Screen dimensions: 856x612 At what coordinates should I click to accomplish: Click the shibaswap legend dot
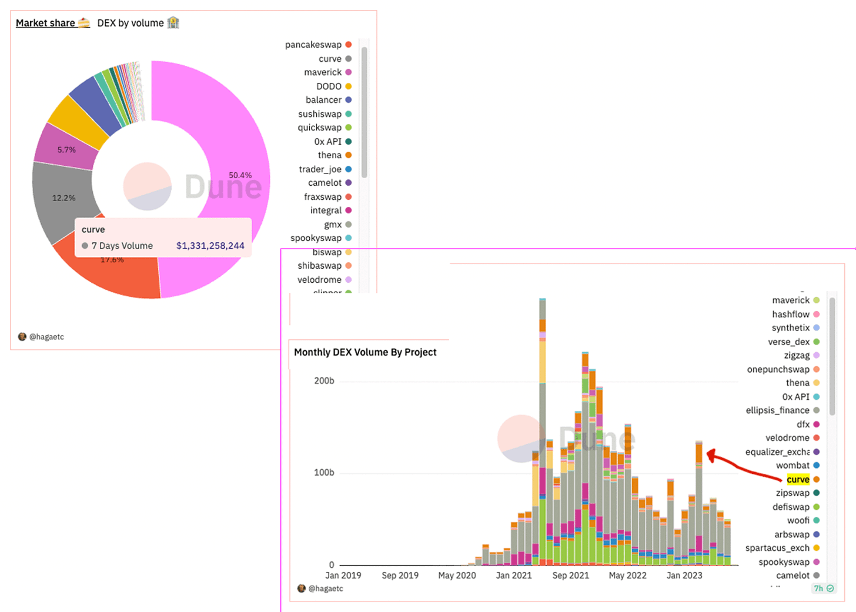(349, 266)
